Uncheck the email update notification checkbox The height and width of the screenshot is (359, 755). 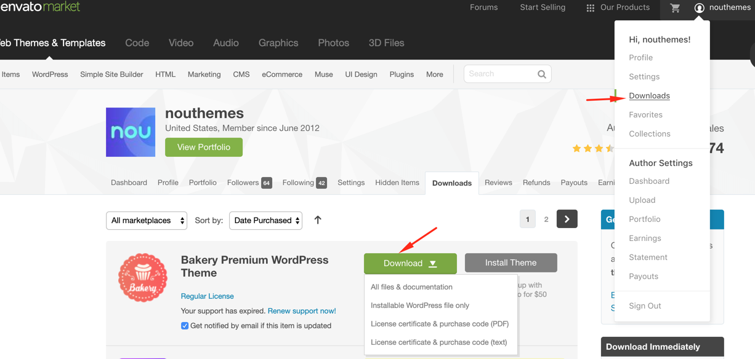point(185,326)
